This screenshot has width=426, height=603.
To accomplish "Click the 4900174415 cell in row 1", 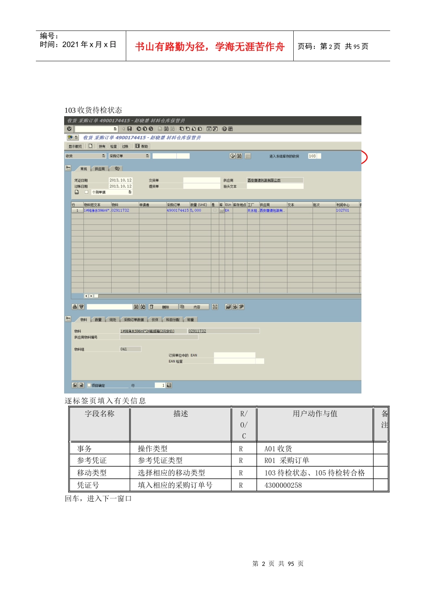I will pyautogui.click(x=178, y=210).
